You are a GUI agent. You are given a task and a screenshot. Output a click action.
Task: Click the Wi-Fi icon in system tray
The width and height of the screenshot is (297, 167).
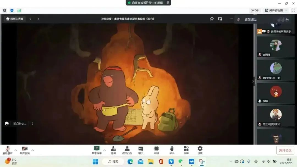(x=263, y=162)
